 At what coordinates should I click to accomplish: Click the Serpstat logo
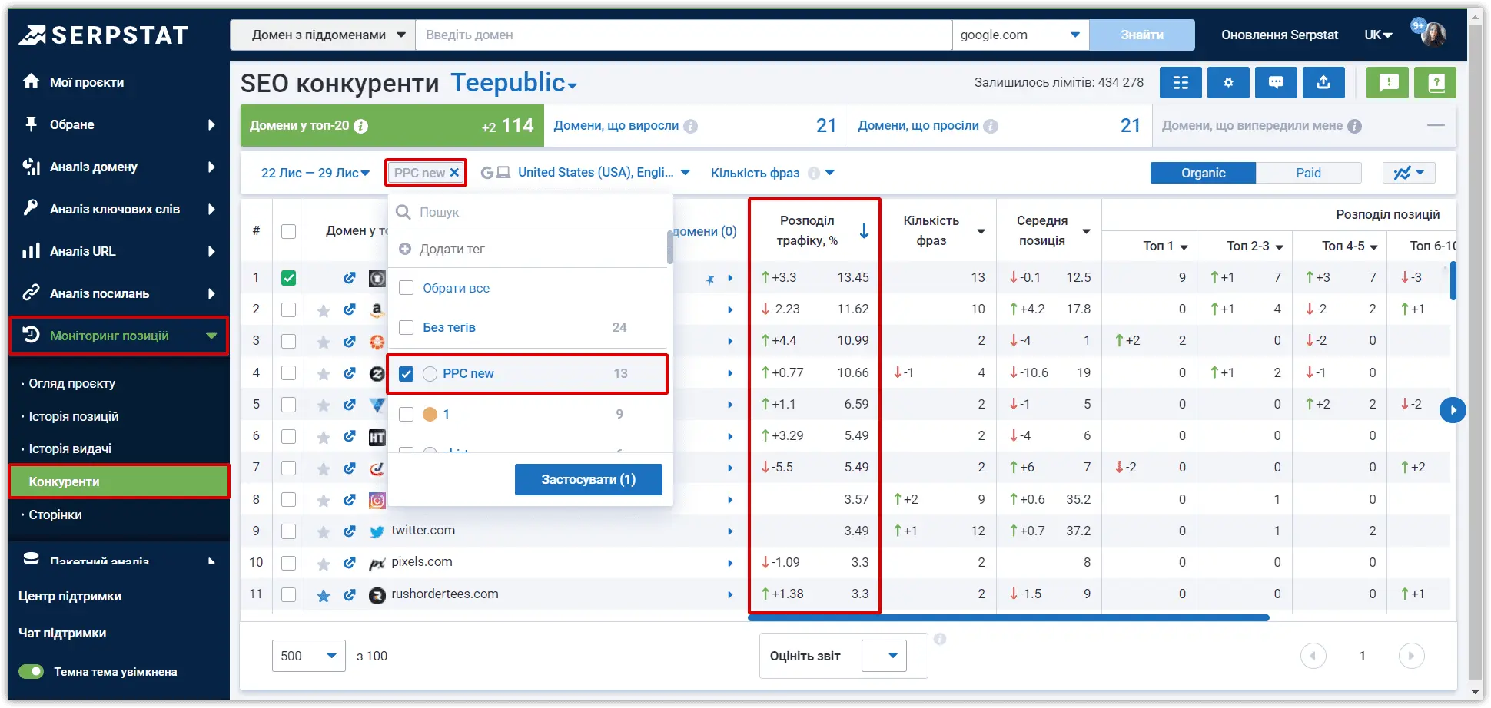(104, 35)
